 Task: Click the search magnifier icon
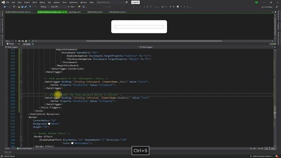click(x=126, y=2)
